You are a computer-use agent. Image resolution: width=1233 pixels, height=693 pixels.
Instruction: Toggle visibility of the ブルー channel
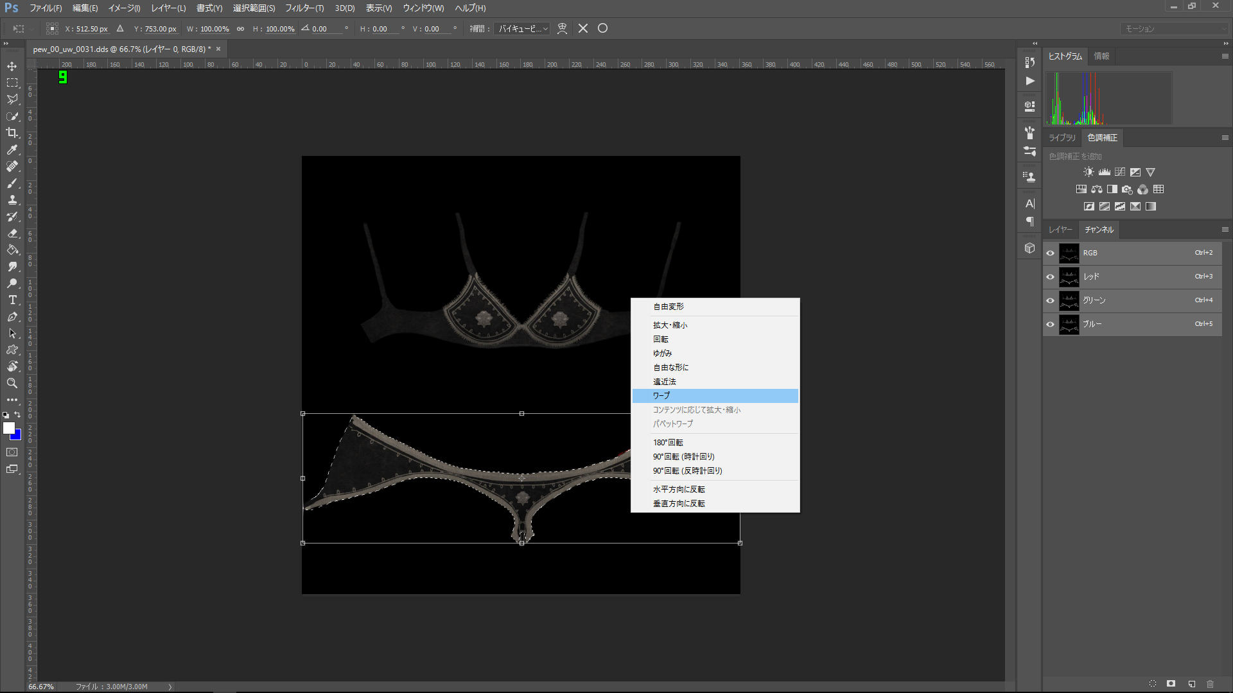point(1051,324)
